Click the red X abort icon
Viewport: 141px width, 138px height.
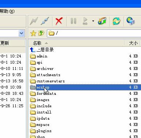(59, 21)
